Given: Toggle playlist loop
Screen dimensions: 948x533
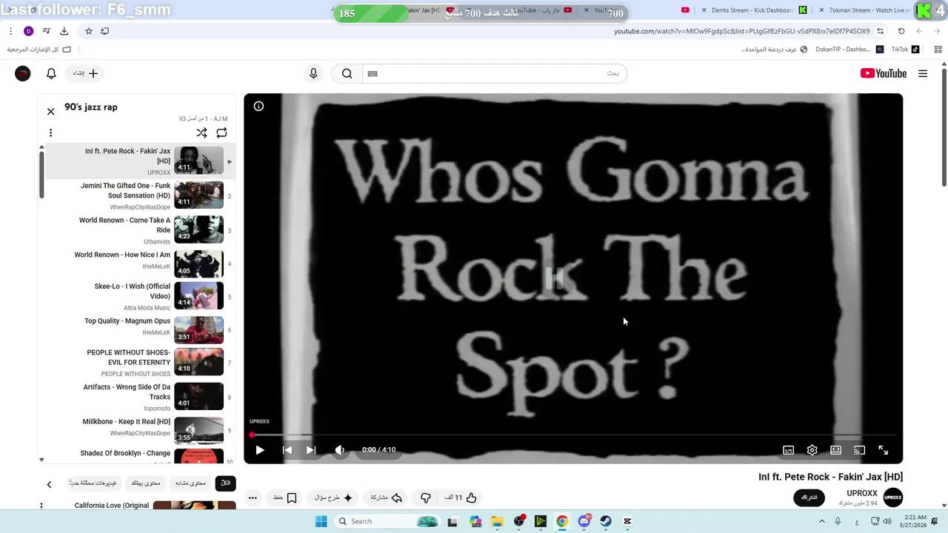Looking at the screenshot, I should coord(221,133).
